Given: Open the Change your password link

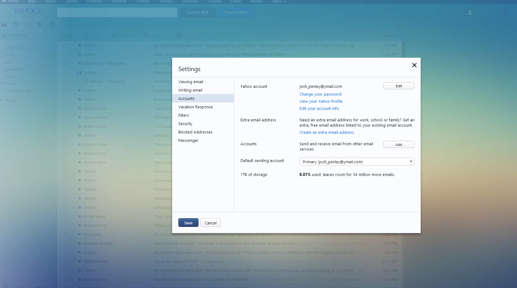Looking at the screenshot, I should pos(320,94).
